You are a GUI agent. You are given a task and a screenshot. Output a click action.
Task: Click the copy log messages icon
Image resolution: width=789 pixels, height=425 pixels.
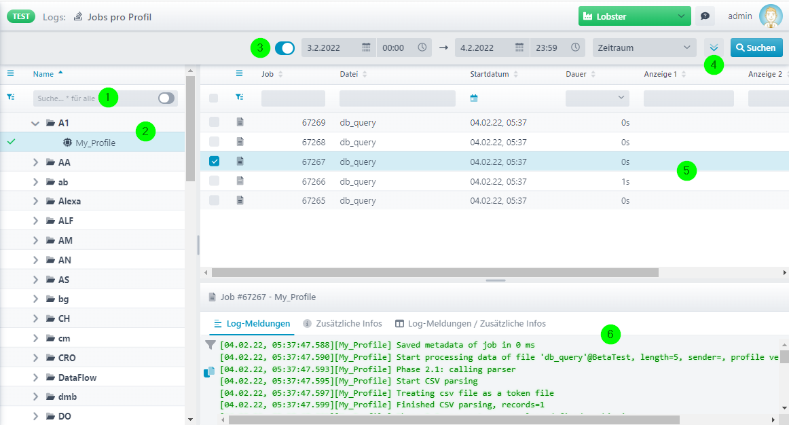209,372
